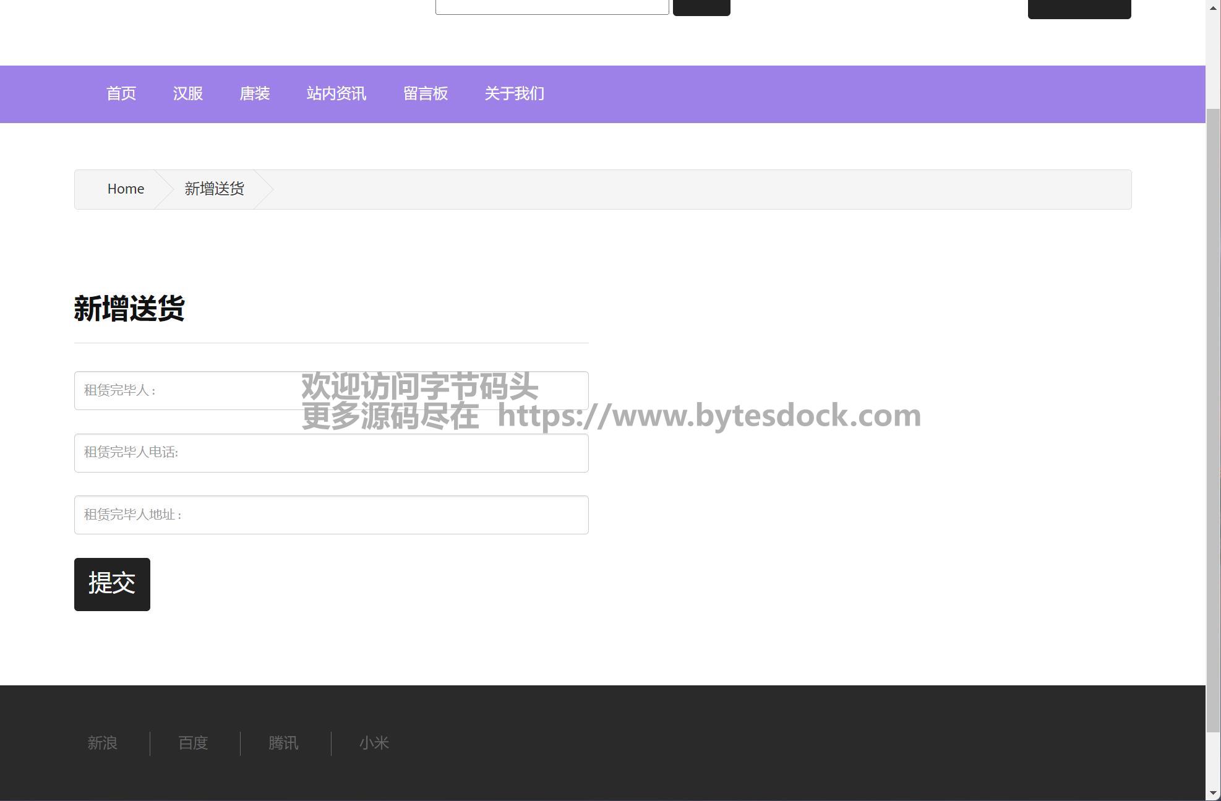Screen dimensions: 1221x801
Task: Open the 小米 footer link
Action: [374, 743]
